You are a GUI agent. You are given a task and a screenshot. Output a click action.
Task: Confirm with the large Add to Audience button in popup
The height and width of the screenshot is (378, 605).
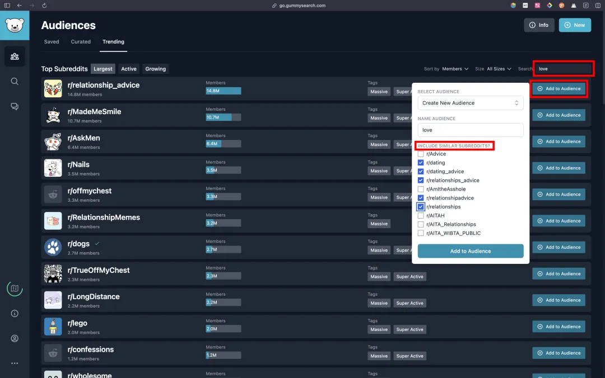click(471, 251)
